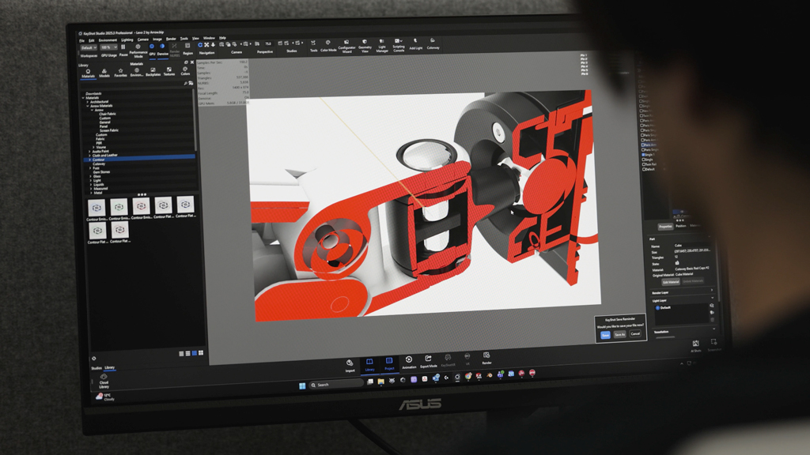Click the Export Mode icon
The width and height of the screenshot is (810, 455).
point(428,361)
